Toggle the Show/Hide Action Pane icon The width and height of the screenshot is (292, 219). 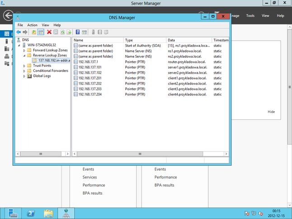click(x=85, y=32)
